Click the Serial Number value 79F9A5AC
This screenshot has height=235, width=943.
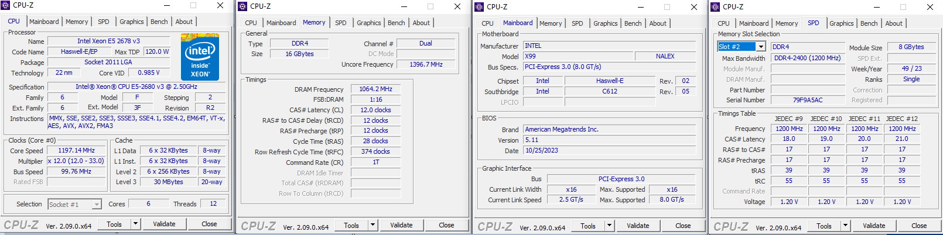click(808, 100)
